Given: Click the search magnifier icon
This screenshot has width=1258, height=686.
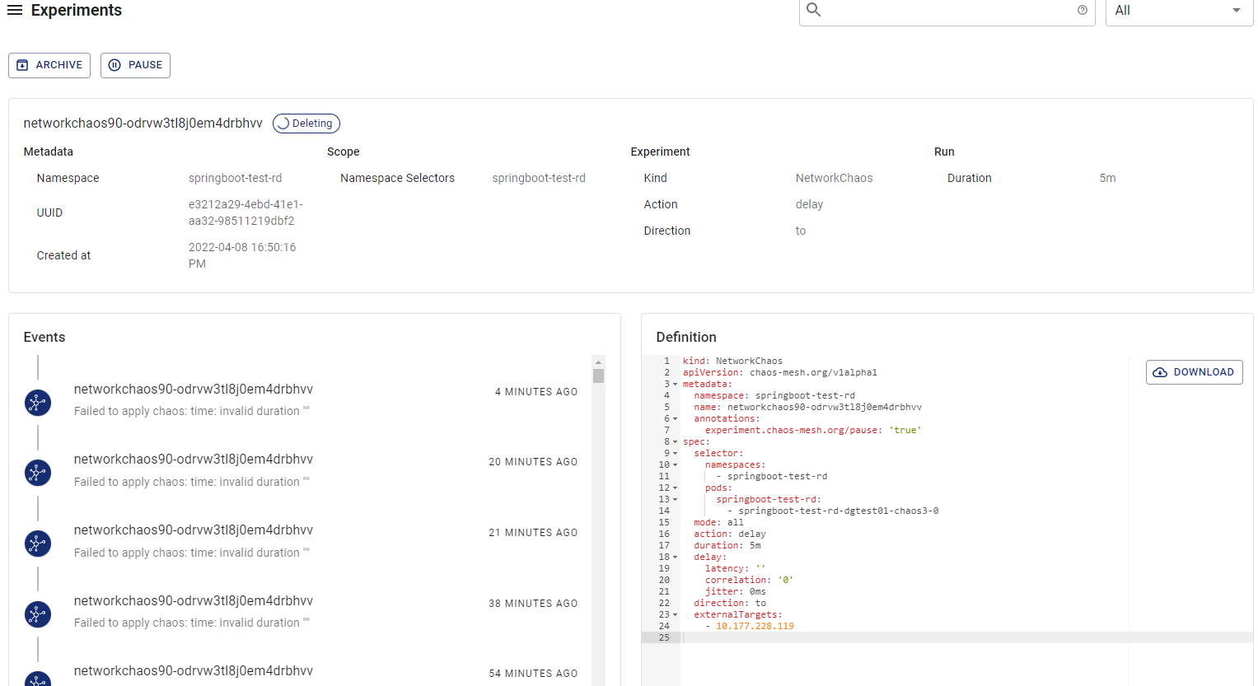Looking at the screenshot, I should 813,11.
